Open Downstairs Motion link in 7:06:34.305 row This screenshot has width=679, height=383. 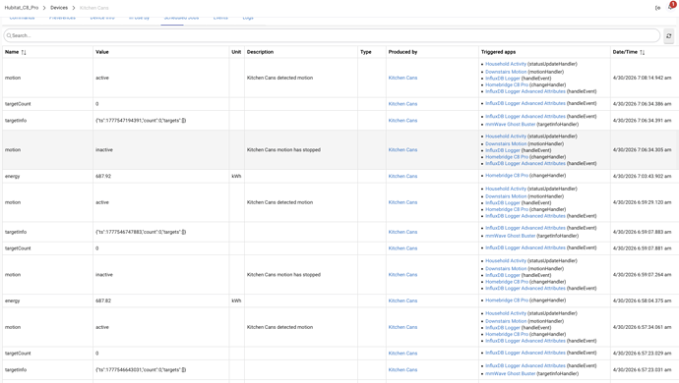pos(506,143)
